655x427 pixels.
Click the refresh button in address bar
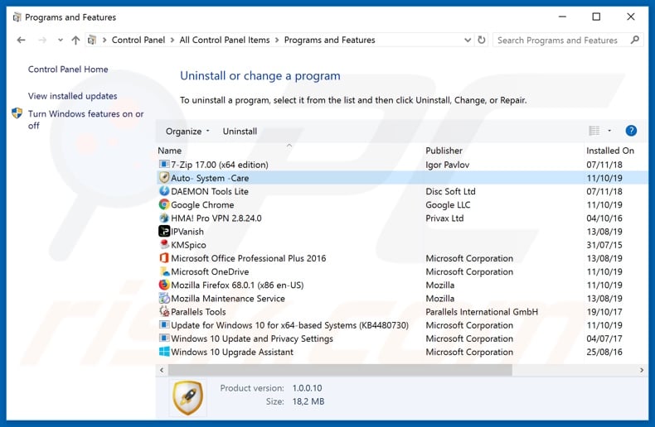[x=481, y=40]
